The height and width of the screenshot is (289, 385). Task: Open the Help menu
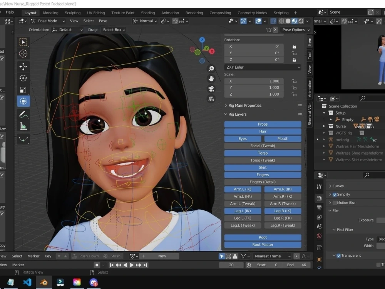(10, 12)
